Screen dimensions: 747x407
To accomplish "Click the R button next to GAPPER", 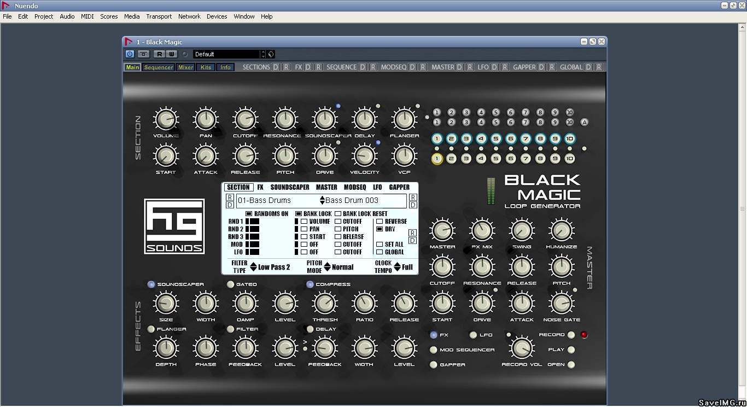I will point(552,67).
